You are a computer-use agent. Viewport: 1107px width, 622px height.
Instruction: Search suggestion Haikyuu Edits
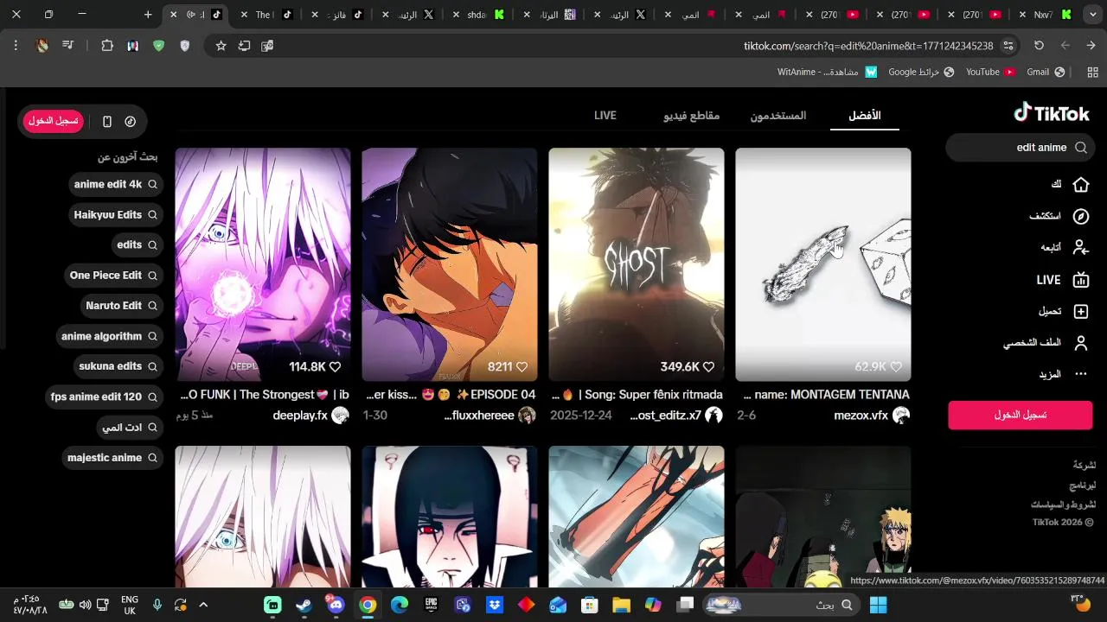(116, 214)
